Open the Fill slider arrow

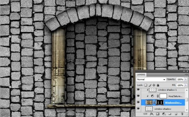click(186, 85)
